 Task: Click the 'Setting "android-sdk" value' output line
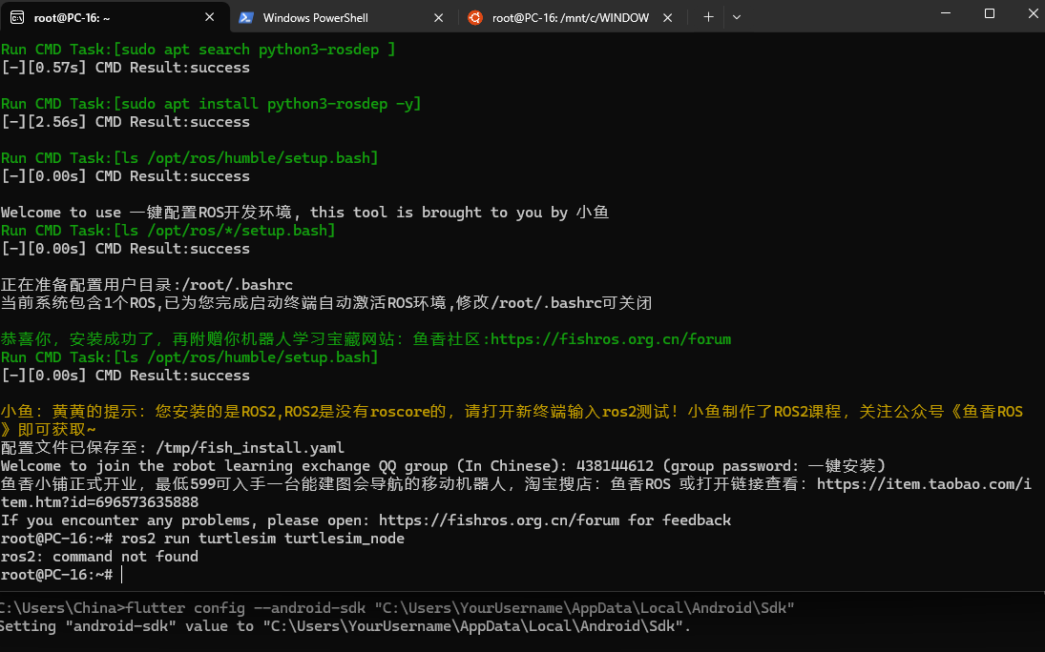coord(345,626)
